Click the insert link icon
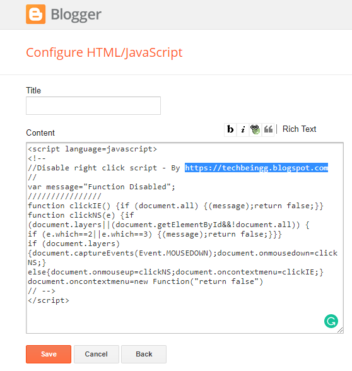Image resolution: width=352 pixels, height=371 pixels. 255,129
